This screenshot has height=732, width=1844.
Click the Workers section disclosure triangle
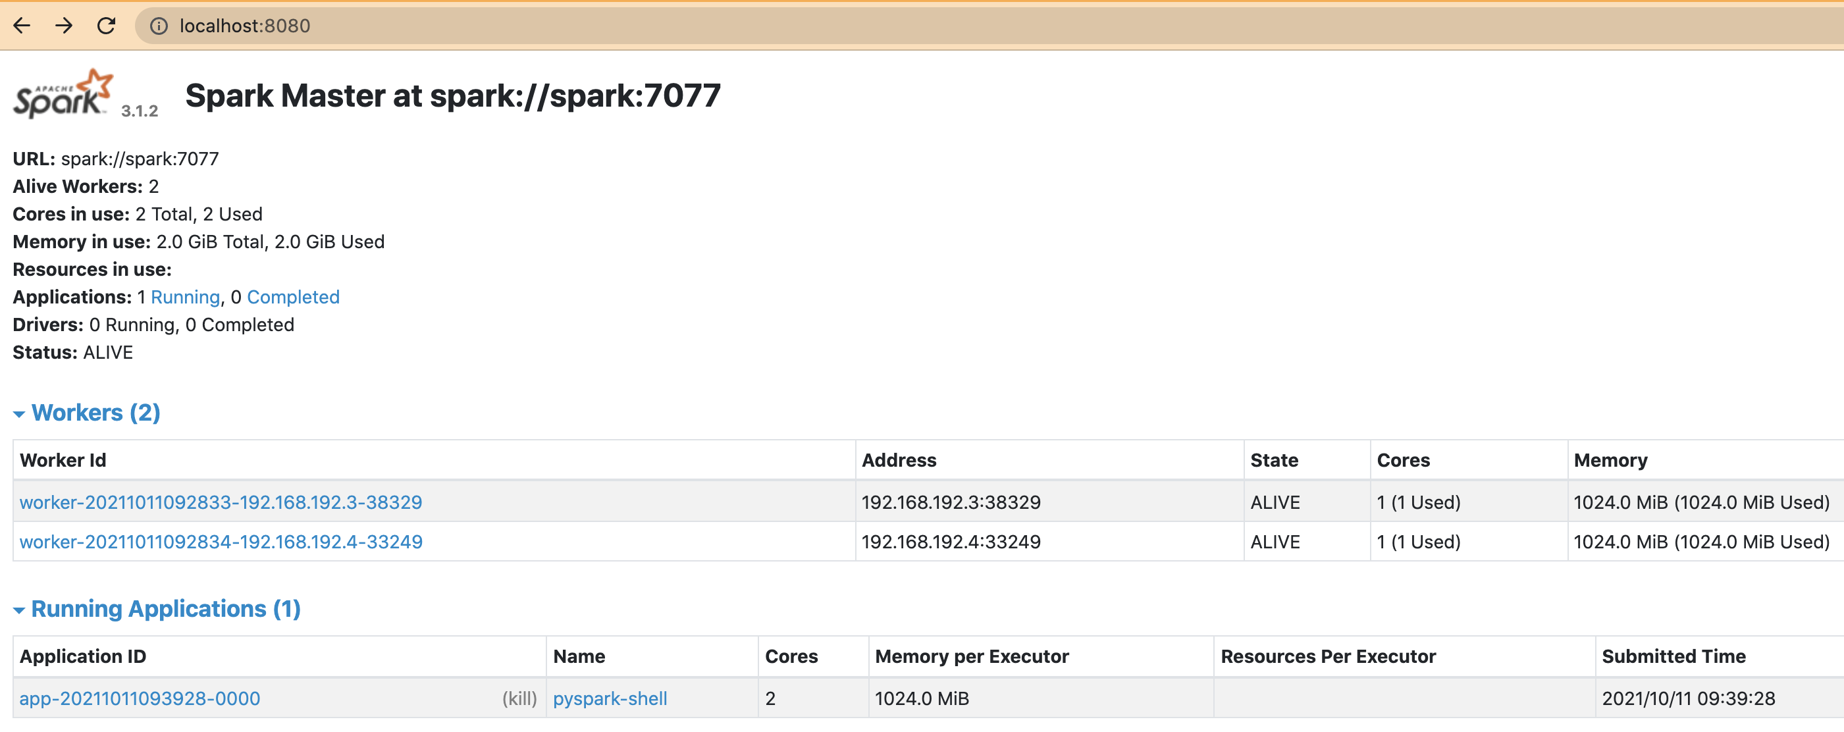20,413
